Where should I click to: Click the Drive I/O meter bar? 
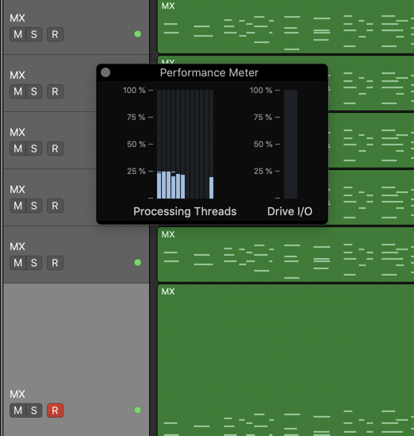(290, 144)
